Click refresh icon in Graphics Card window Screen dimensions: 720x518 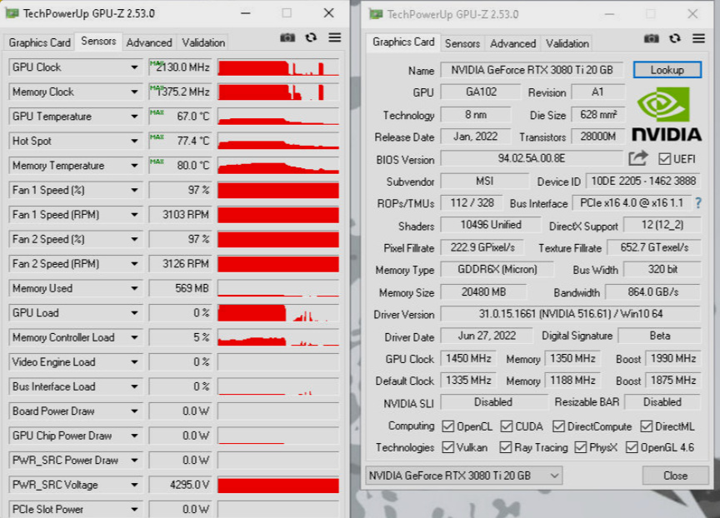[674, 38]
